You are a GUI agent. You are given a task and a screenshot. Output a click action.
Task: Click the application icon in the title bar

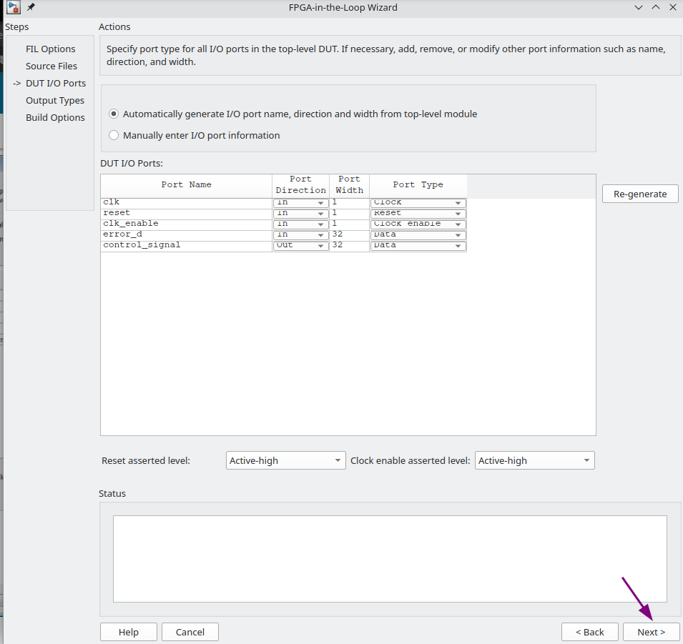14,7
